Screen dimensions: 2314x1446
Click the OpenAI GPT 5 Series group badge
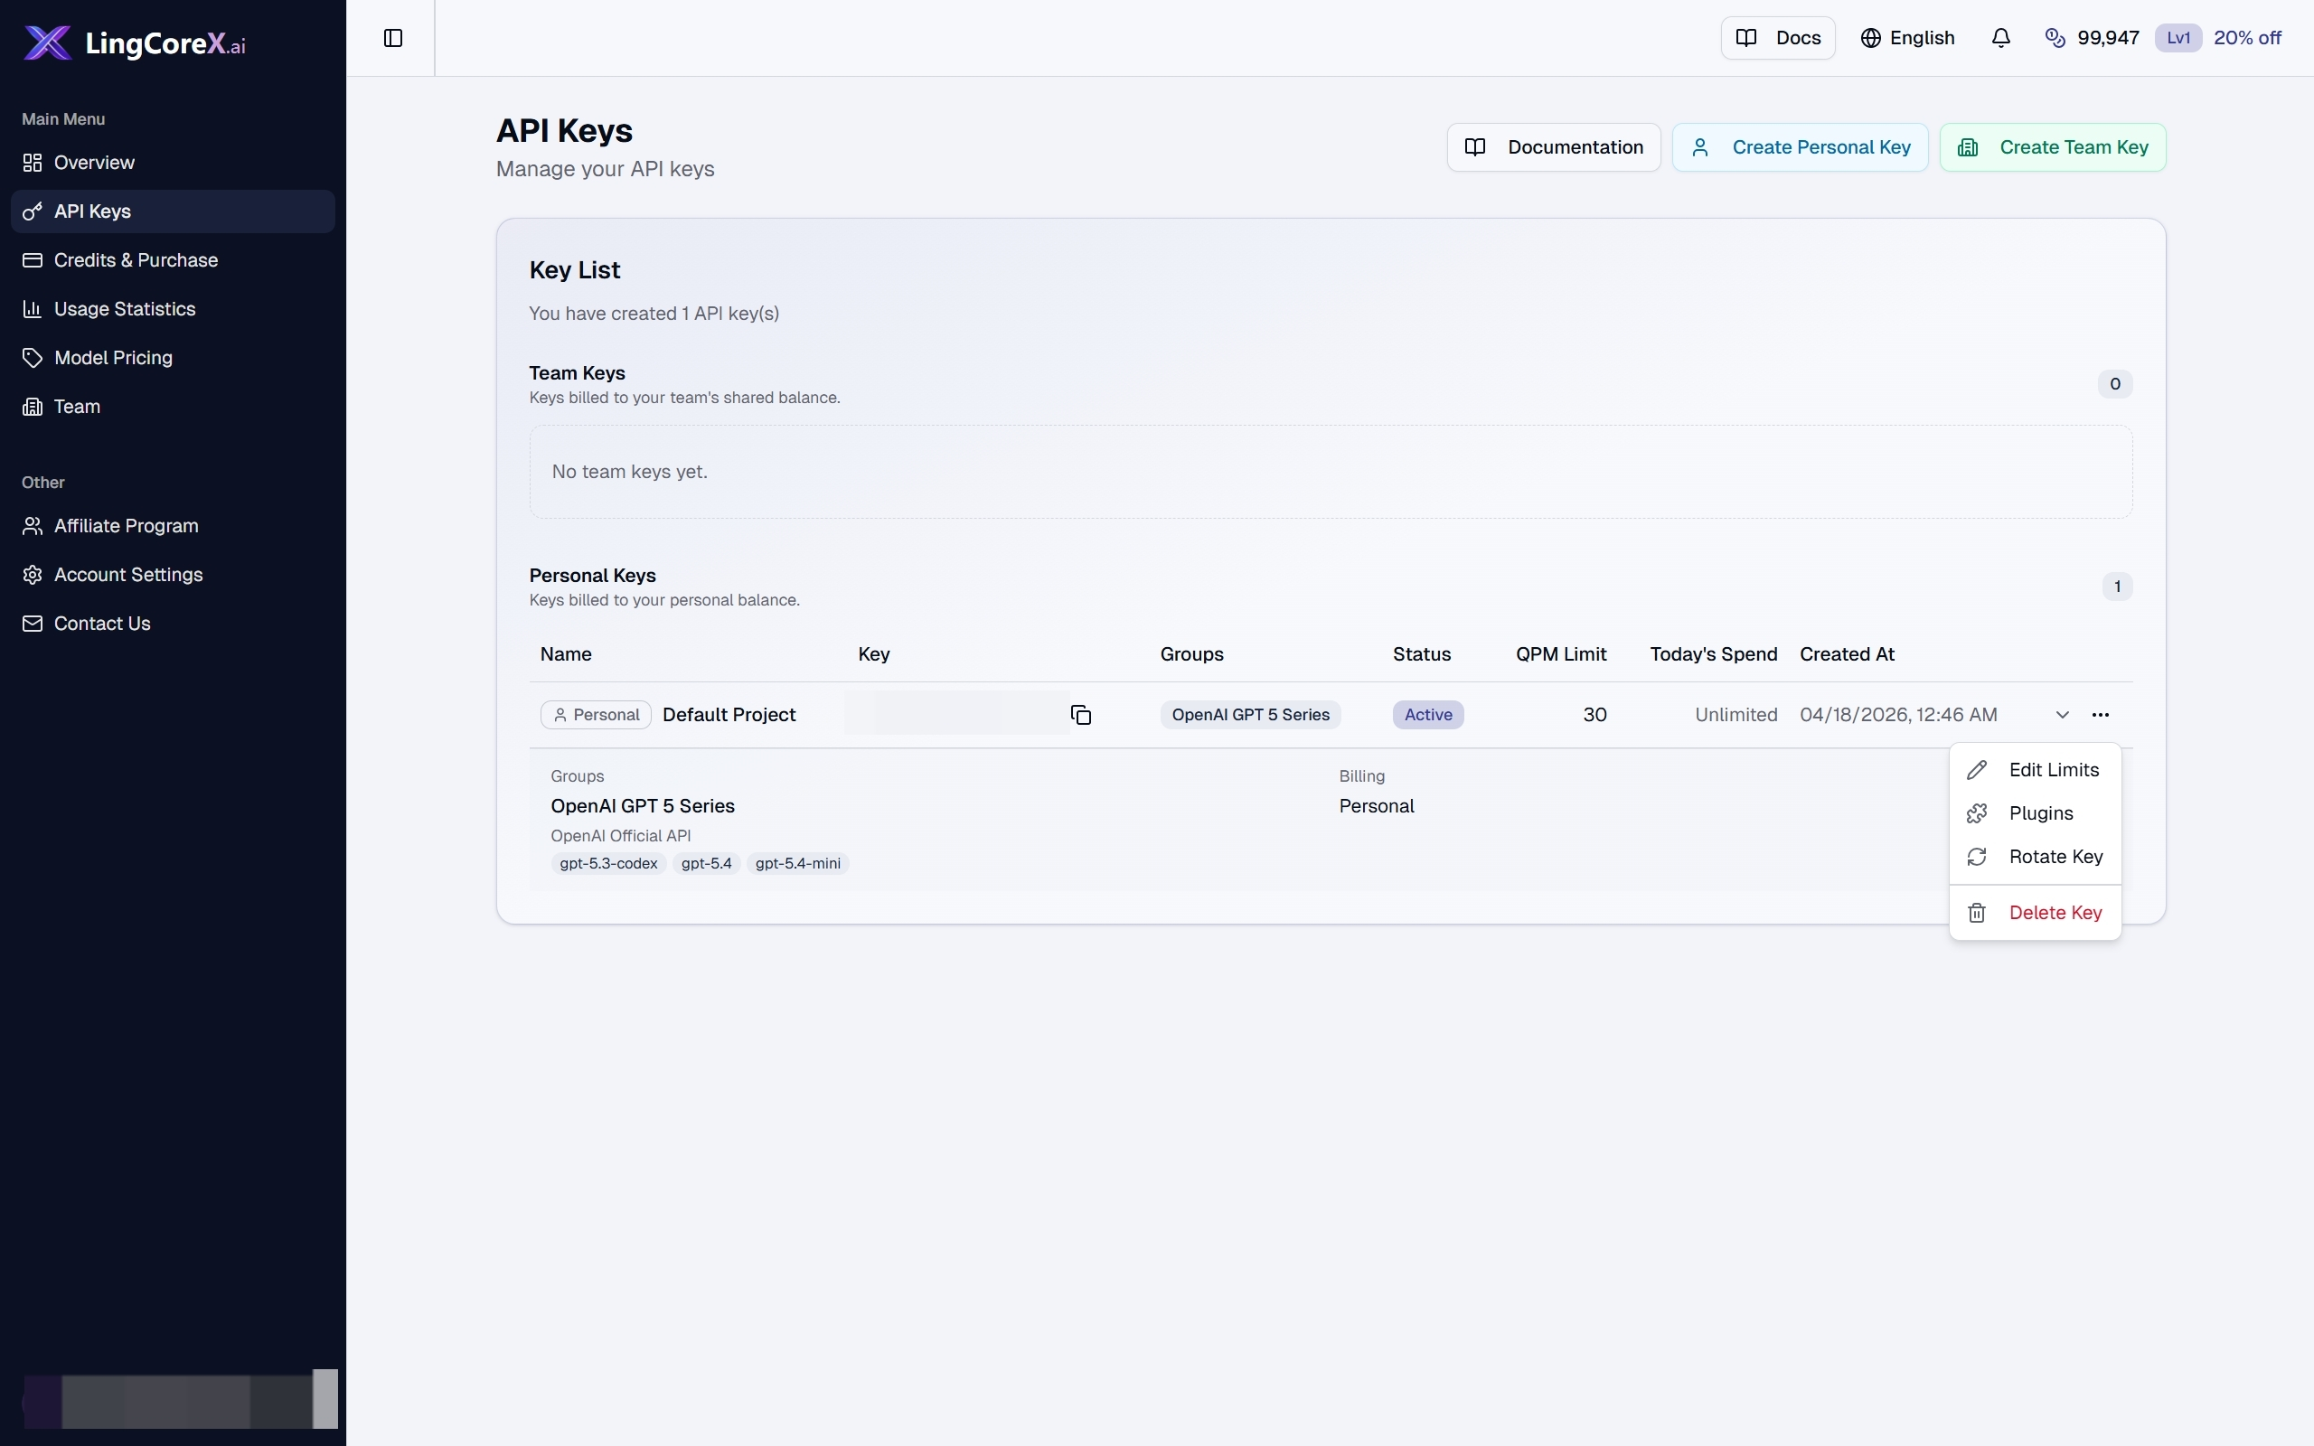[x=1251, y=714]
